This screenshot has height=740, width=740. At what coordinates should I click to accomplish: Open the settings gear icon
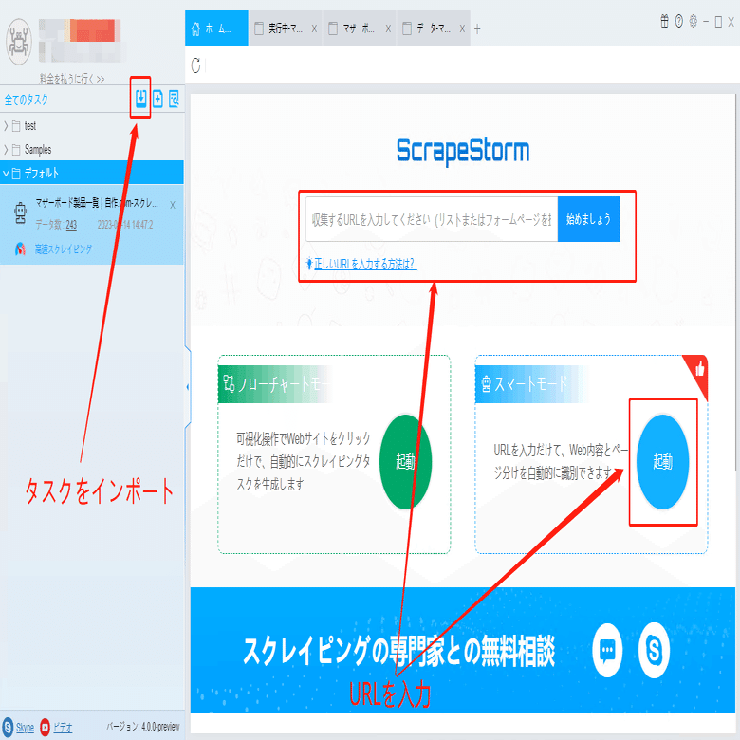(694, 21)
